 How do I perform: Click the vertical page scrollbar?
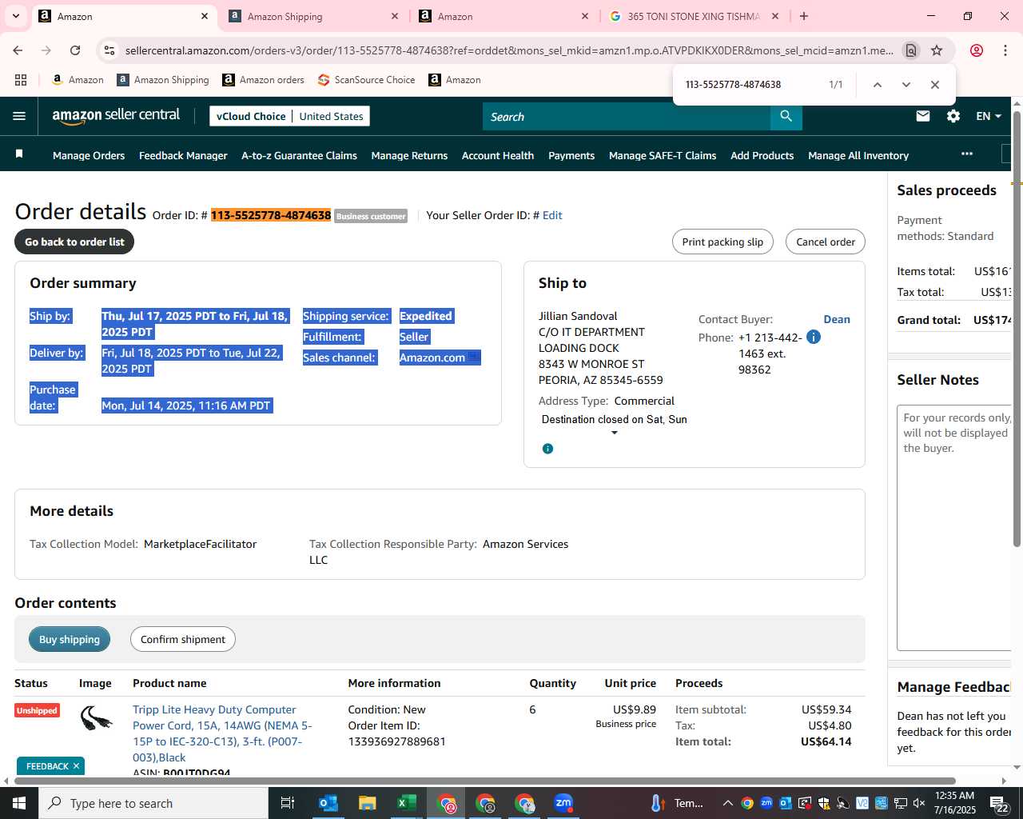1017,328
